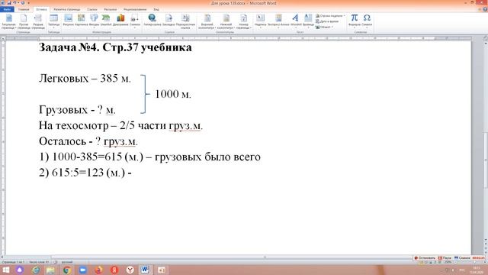Insert Date and Time (Дата и время)

coord(327,21)
